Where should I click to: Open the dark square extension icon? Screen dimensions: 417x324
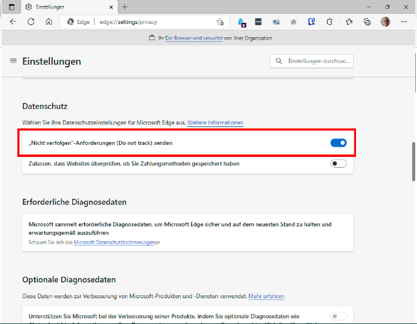pyautogui.click(x=258, y=22)
